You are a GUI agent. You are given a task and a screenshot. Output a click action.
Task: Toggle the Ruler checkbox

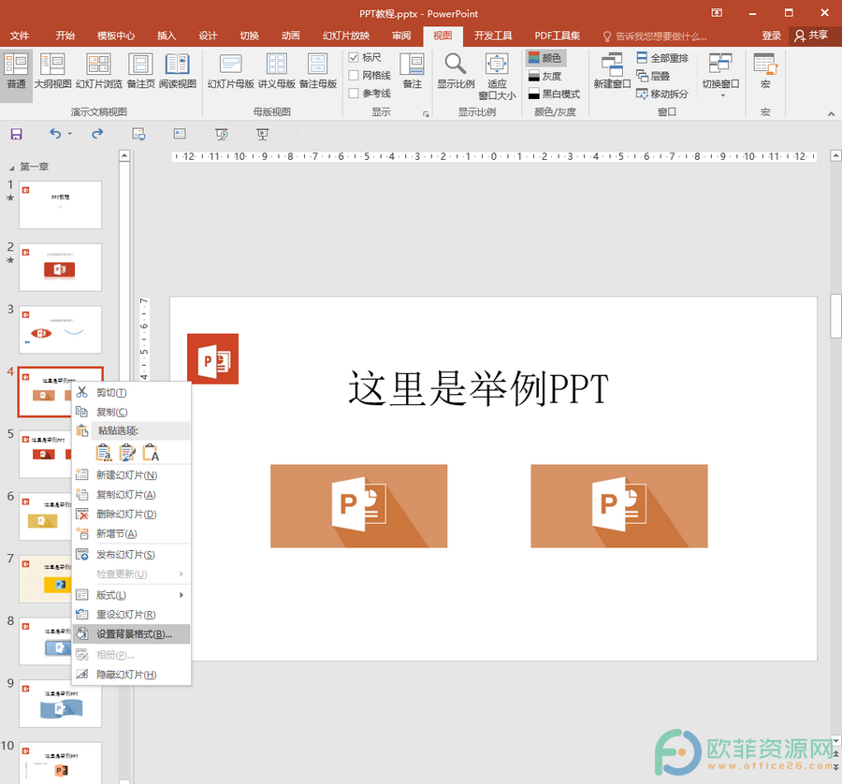coord(354,57)
